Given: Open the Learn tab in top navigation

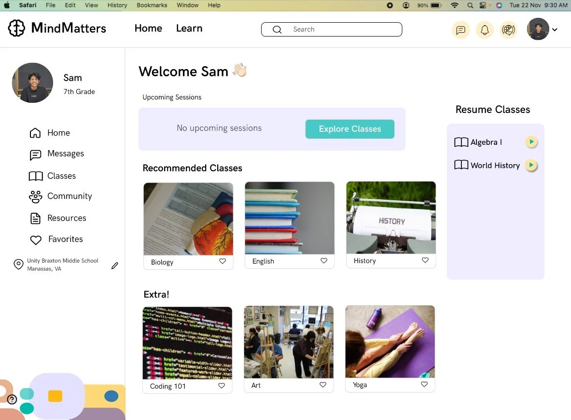Looking at the screenshot, I should [189, 28].
